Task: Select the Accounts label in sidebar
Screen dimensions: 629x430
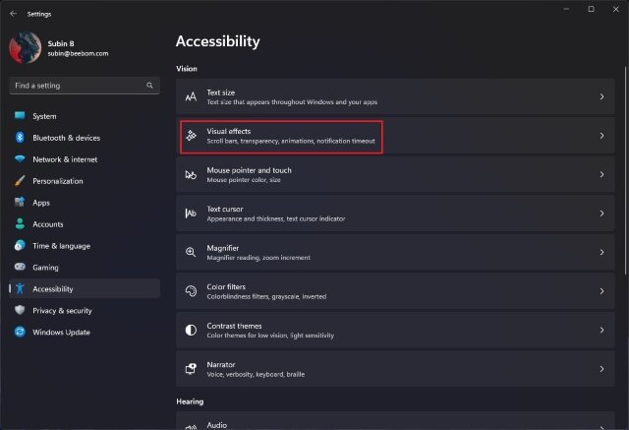Action: 48,224
